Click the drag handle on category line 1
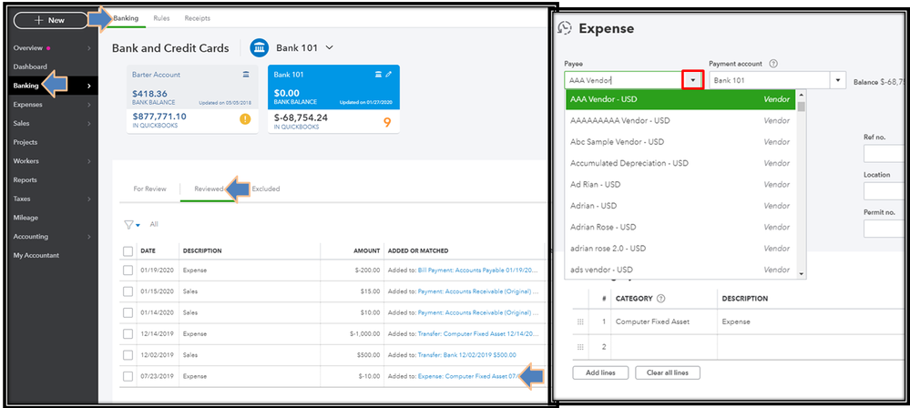 [580, 321]
